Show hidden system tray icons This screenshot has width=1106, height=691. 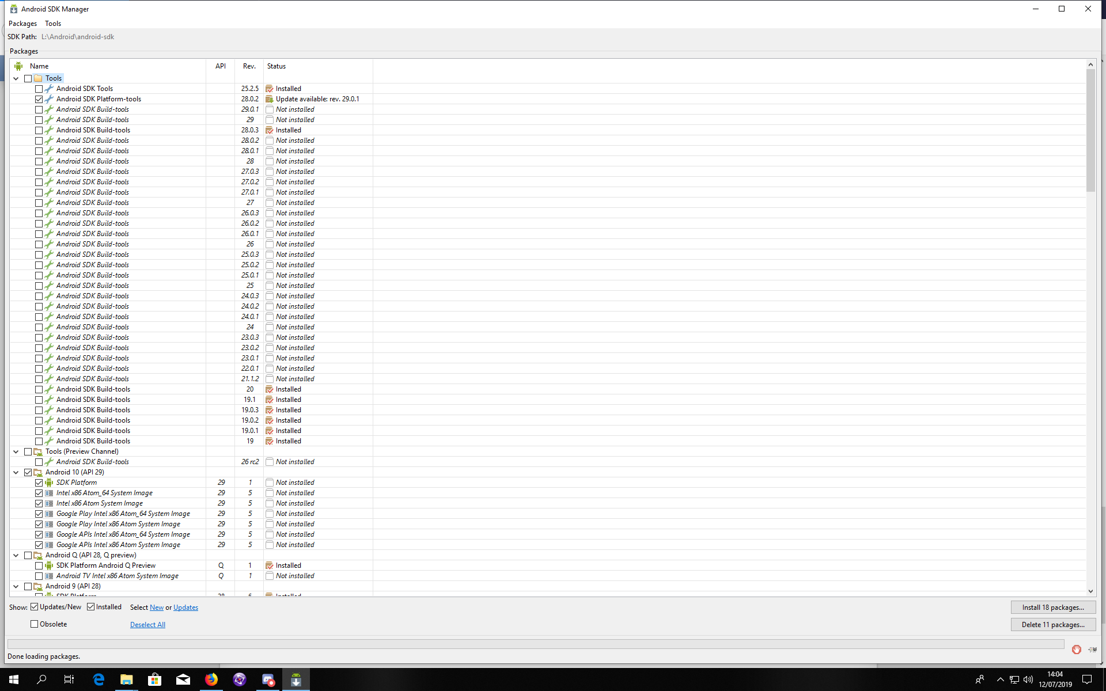[x=1000, y=679]
